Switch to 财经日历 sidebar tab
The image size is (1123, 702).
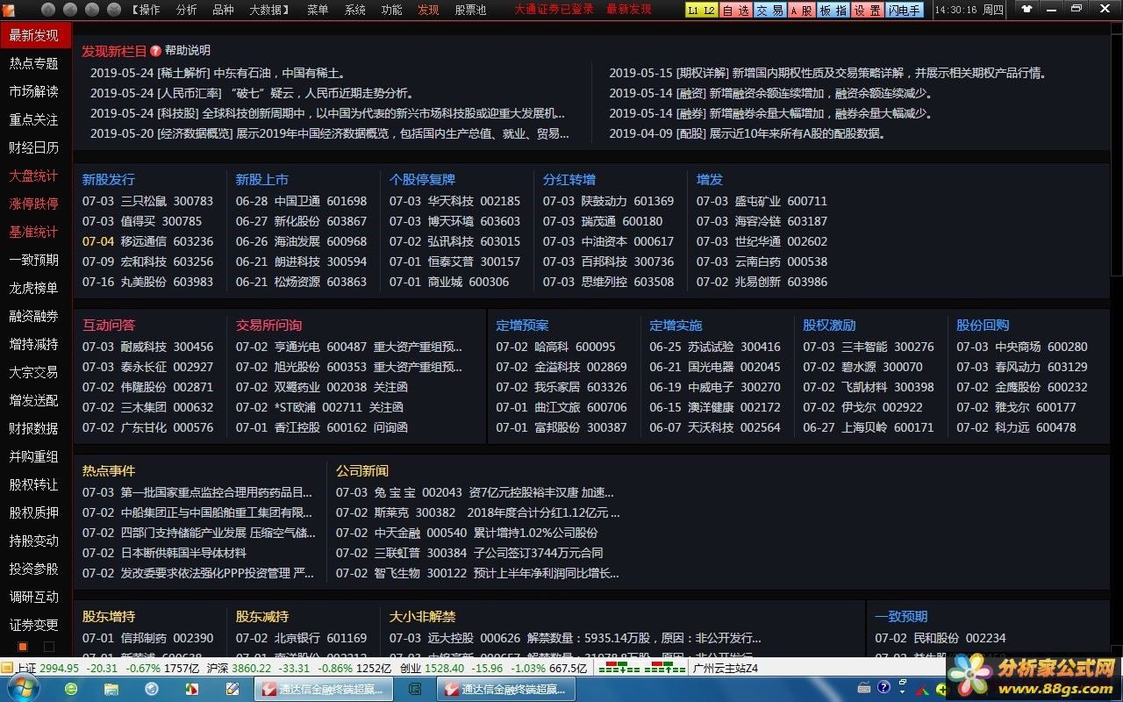pos(34,147)
